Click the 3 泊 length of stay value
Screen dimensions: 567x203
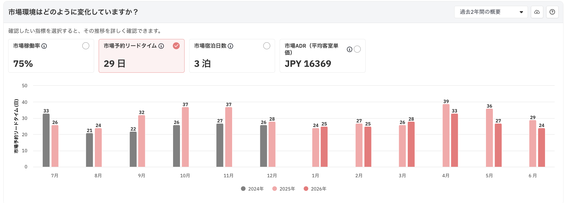click(x=202, y=64)
